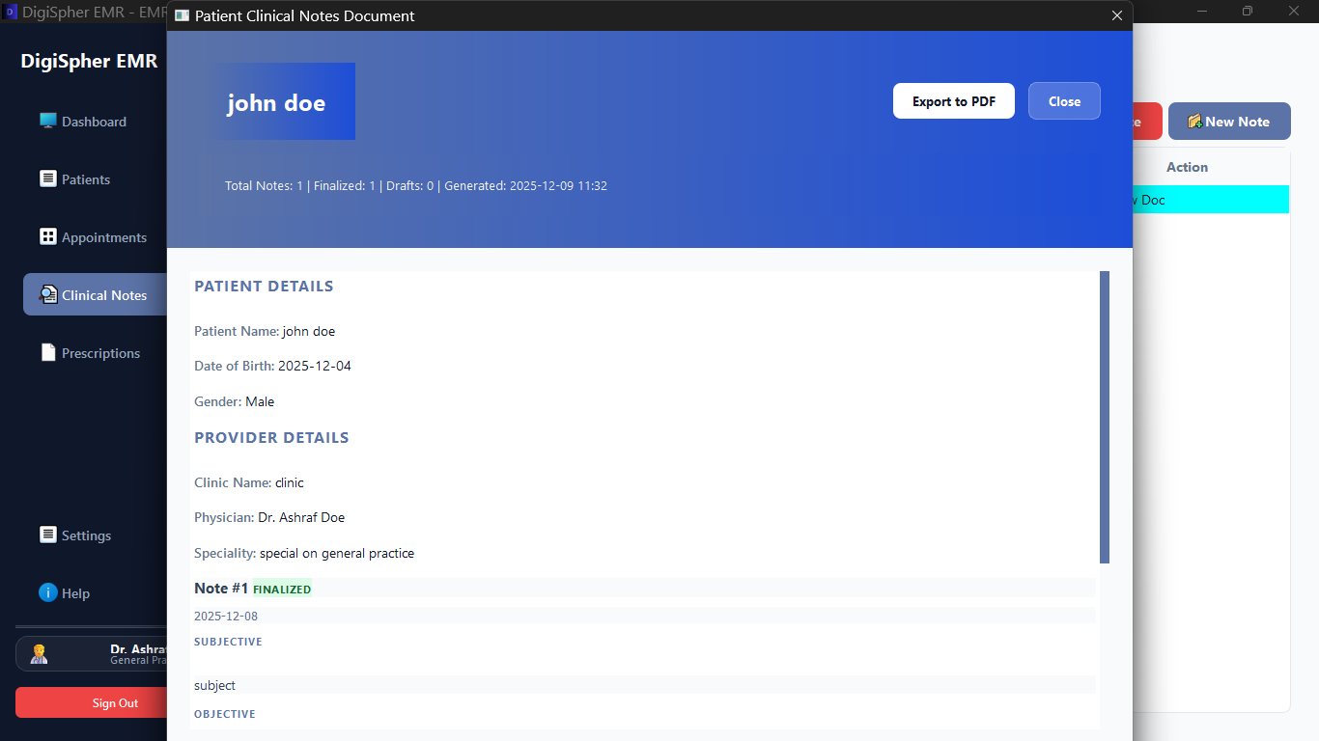Click the Prescriptions document icon

[x=46, y=352]
